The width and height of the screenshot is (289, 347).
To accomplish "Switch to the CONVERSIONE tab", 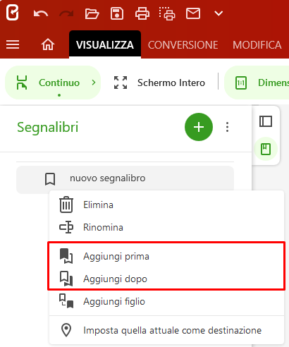I will [183, 44].
